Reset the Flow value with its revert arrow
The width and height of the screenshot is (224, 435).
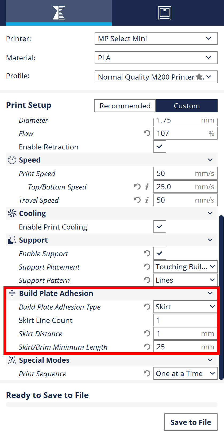[147, 133]
